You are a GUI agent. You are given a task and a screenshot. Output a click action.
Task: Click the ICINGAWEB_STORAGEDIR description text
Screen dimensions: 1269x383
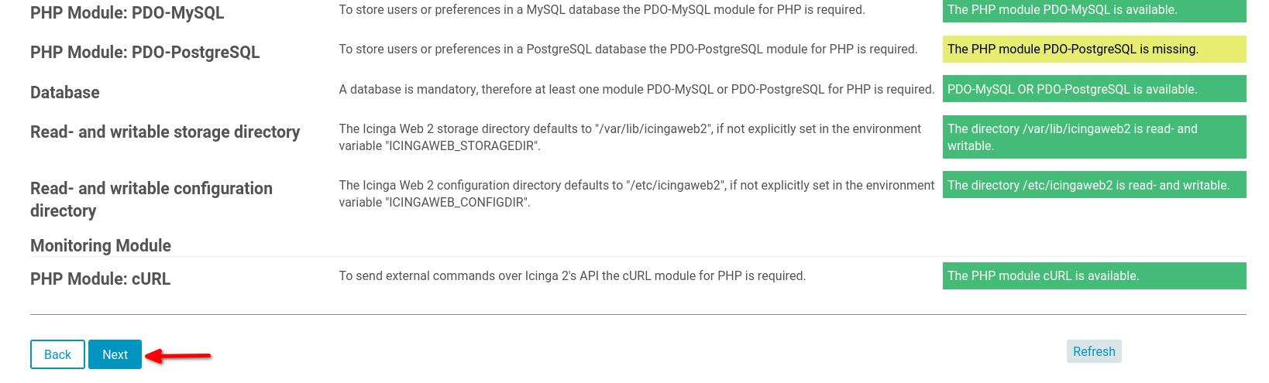(630, 137)
